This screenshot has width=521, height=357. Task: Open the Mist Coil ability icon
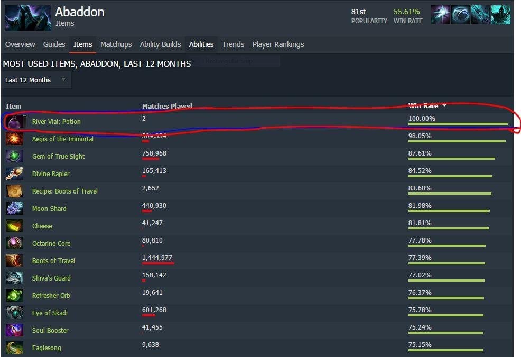(441, 15)
